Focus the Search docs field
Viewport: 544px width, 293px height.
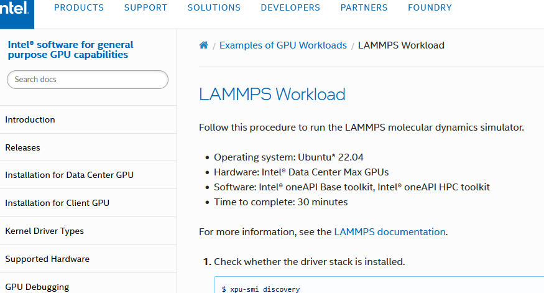tap(88, 80)
